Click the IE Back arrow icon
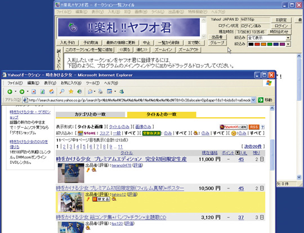The width and height of the screenshot is (304, 233). [x=10, y=92]
